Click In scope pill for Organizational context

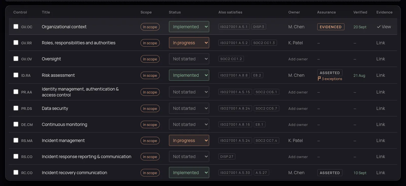pyautogui.click(x=150, y=27)
